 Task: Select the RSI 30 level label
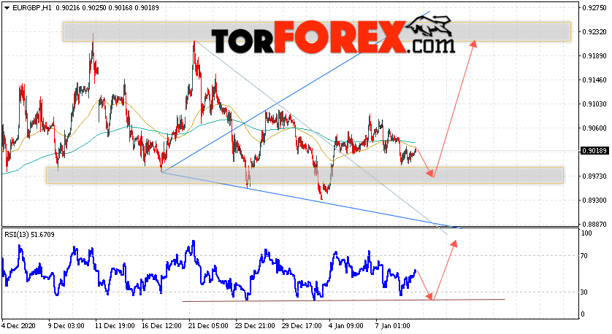point(584,292)
